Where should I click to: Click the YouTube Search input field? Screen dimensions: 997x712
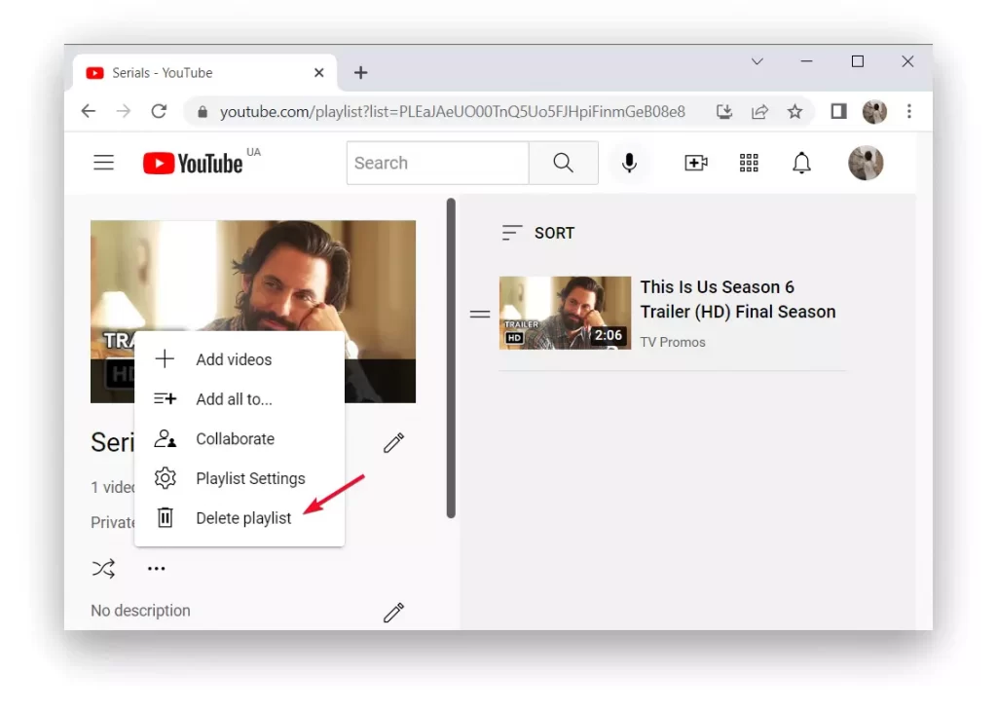[438, 163]
